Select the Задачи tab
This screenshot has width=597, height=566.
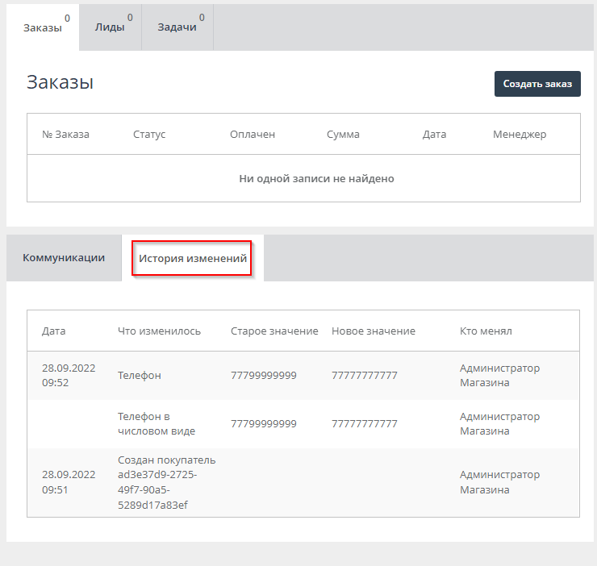tap(178, 27)
